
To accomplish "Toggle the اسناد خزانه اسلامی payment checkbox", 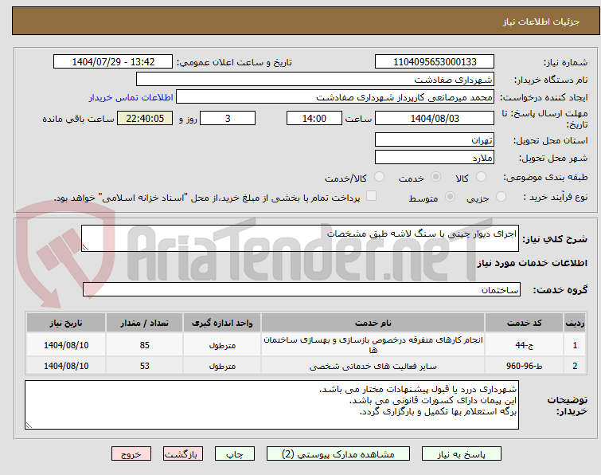I will [x=371, y=196].
